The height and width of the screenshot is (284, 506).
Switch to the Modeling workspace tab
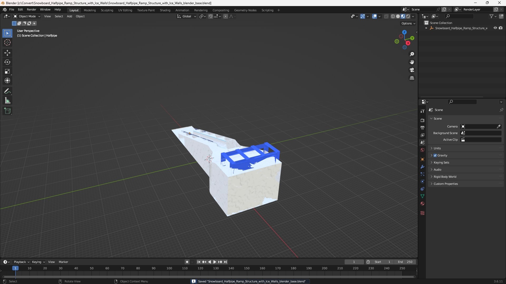pyautogui.click(x=90, y=10)
